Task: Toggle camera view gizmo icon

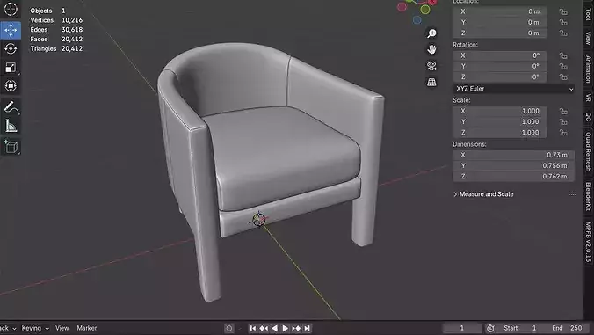Action: pyautogui.click(x=431, y=66)
